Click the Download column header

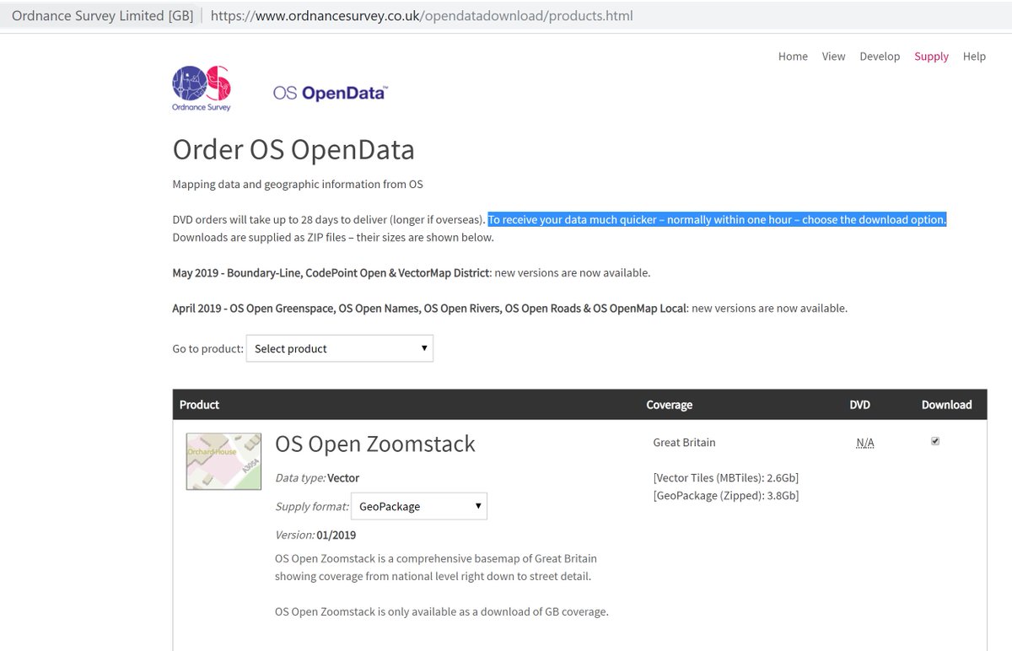[x=946, y=405]
